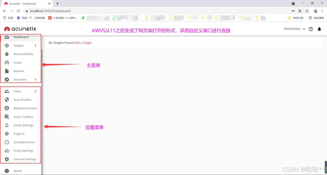Click the General Settings gear icon
Image resolution: width=327 pixels, height=175 pixels.
pyautogui.click(x=7, y=159)
